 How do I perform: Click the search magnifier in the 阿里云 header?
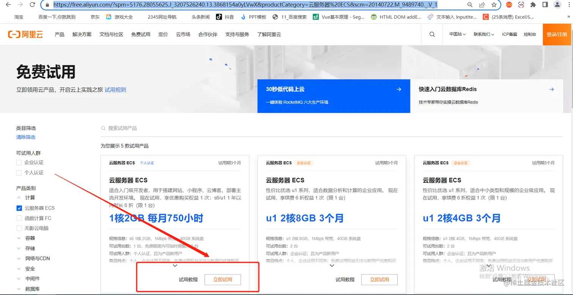[432, 34]
